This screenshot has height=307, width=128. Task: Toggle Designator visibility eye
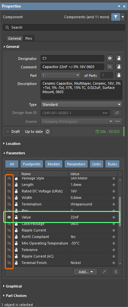(x=110, y=58)
